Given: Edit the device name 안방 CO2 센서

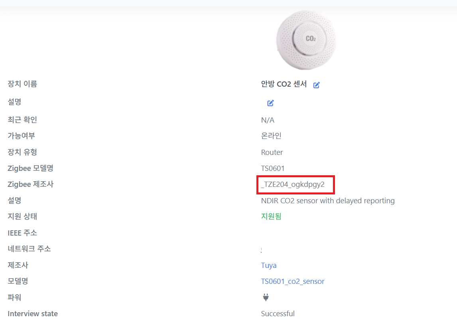Looking at the screenshot, I should (x=317, y=85).
